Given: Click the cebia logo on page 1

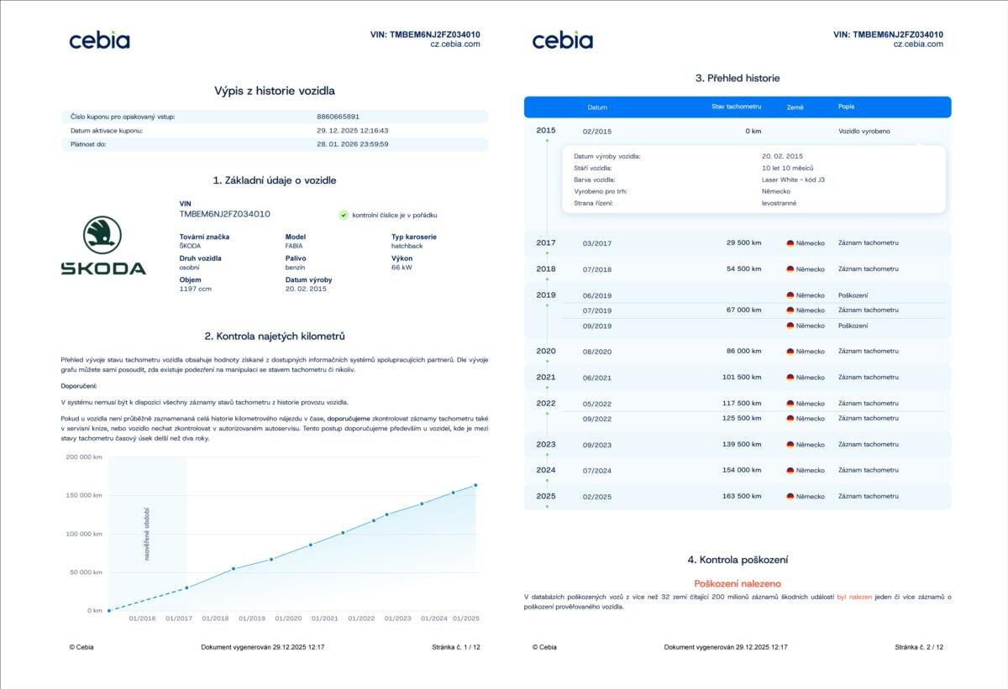Looking at the screenshot, I should (99, 39).
